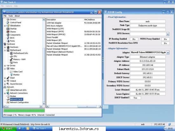Image resolution: width=175 pixels, height=131 pixels.
Task: Click the Host Name field
Action: click(x=148, y=21)
